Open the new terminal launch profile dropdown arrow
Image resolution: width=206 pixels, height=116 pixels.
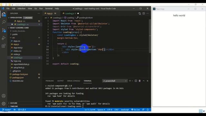click(x=132, y=81)
